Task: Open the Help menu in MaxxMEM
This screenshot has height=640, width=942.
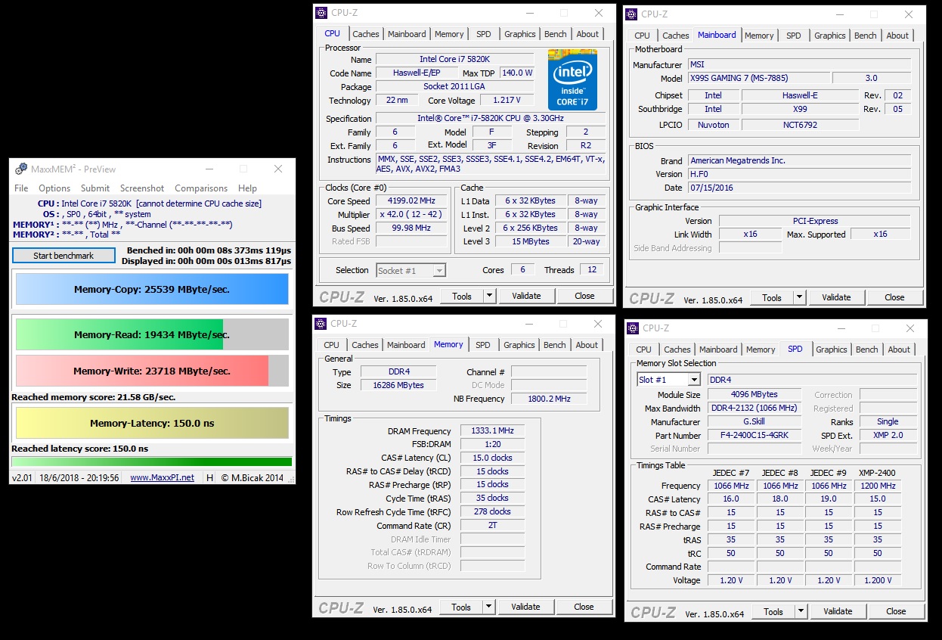Action: click(x=247, y=188)
